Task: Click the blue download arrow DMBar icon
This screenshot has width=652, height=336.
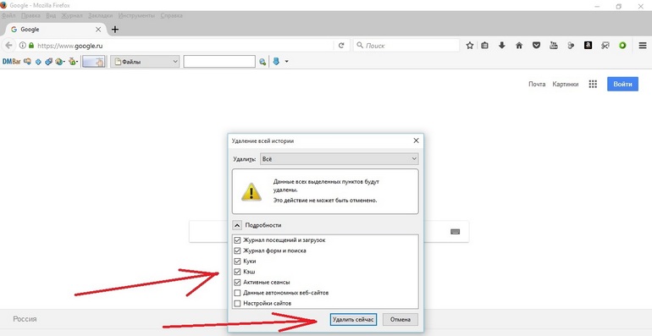Action: click(276, 62)
